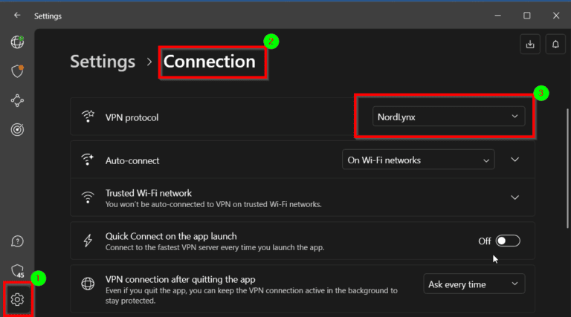
Task: Click the shield icon with 45 badge
Action: tap(17, 270)
